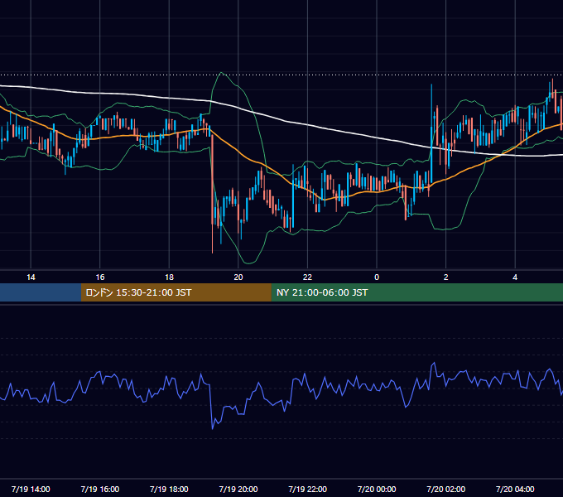Viewport: 563px width, 497px height.
Task: Click the hour label 2 on the price chart axis
Action: point(446,277)
